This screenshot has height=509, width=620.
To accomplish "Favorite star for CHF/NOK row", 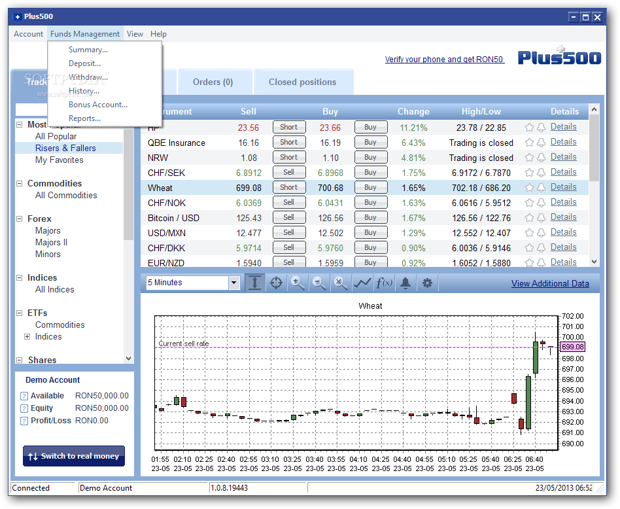I will pos(530,203).
